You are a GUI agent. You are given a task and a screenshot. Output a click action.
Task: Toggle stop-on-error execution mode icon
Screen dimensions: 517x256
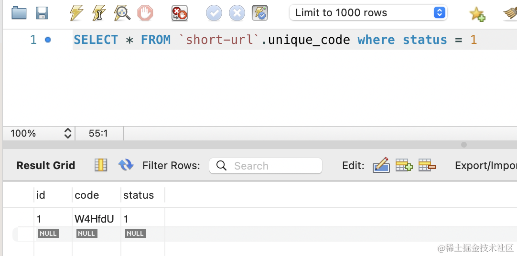(x=180, y=13)
